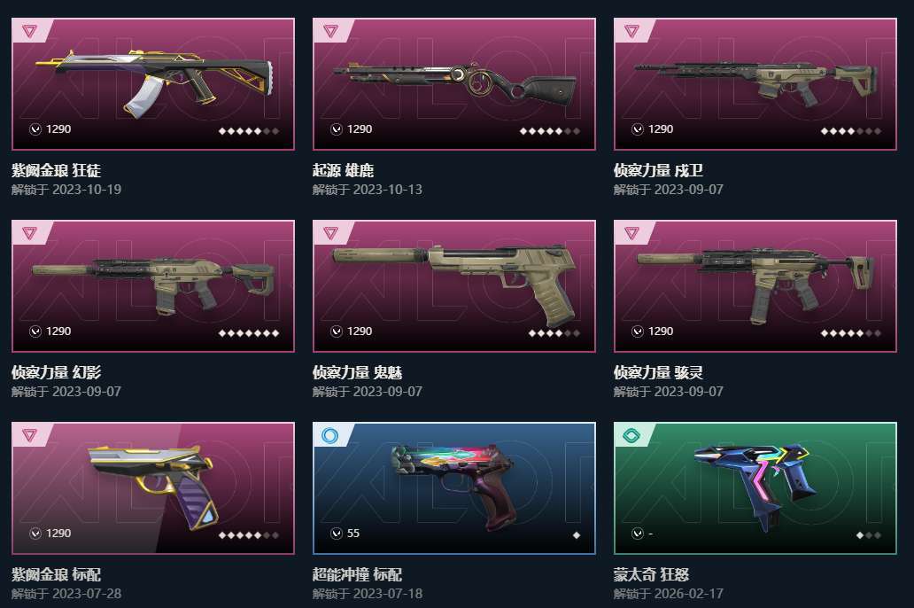Click the blue tier icon on 超能冲撞 标配 card
Viewport: 914px width, 608px height.
[330, 435]
